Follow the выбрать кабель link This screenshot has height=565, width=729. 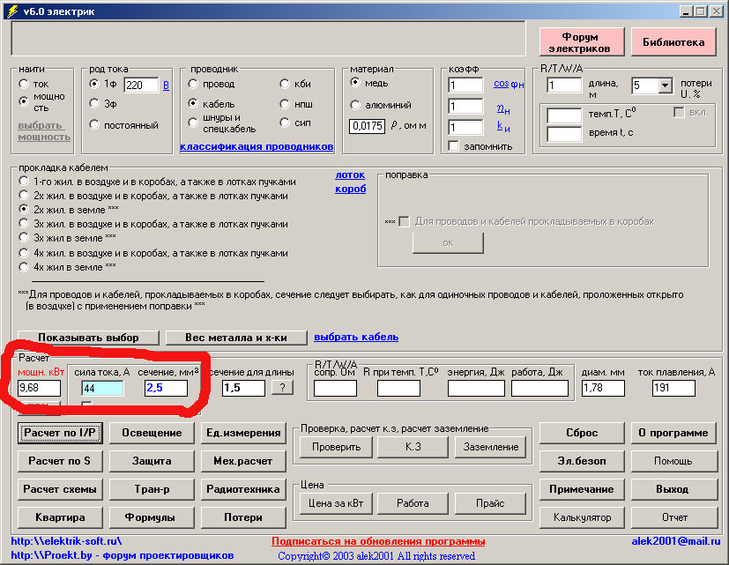pyautogui.click(x=356, y=337)
